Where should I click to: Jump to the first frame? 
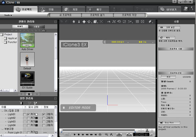coord(83,135)
